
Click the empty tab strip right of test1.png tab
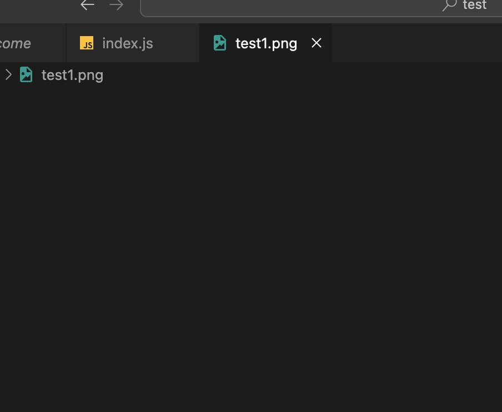[x=416, y=43]
